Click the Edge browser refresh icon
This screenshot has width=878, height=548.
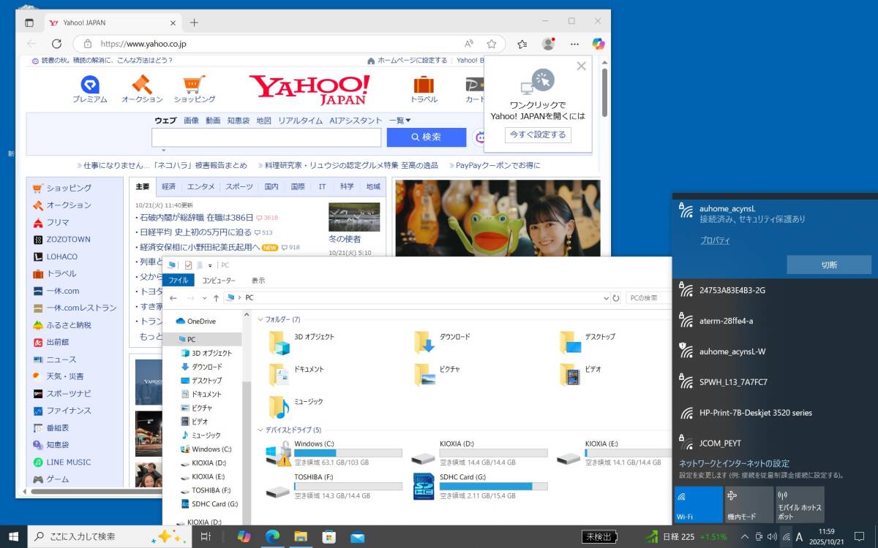56,44
